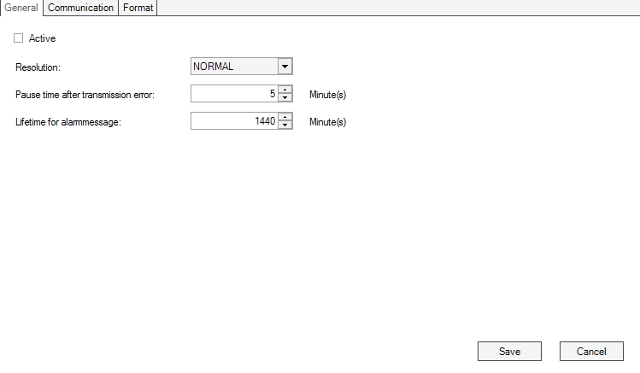The width and height of the screenshot is (640, 373).
Task: Expand the Resolution dropdown arrow
Action: tap(285, 67)
